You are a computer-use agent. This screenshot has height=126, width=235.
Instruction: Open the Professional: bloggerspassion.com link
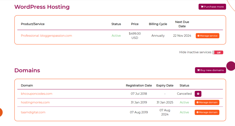[46, 36]
